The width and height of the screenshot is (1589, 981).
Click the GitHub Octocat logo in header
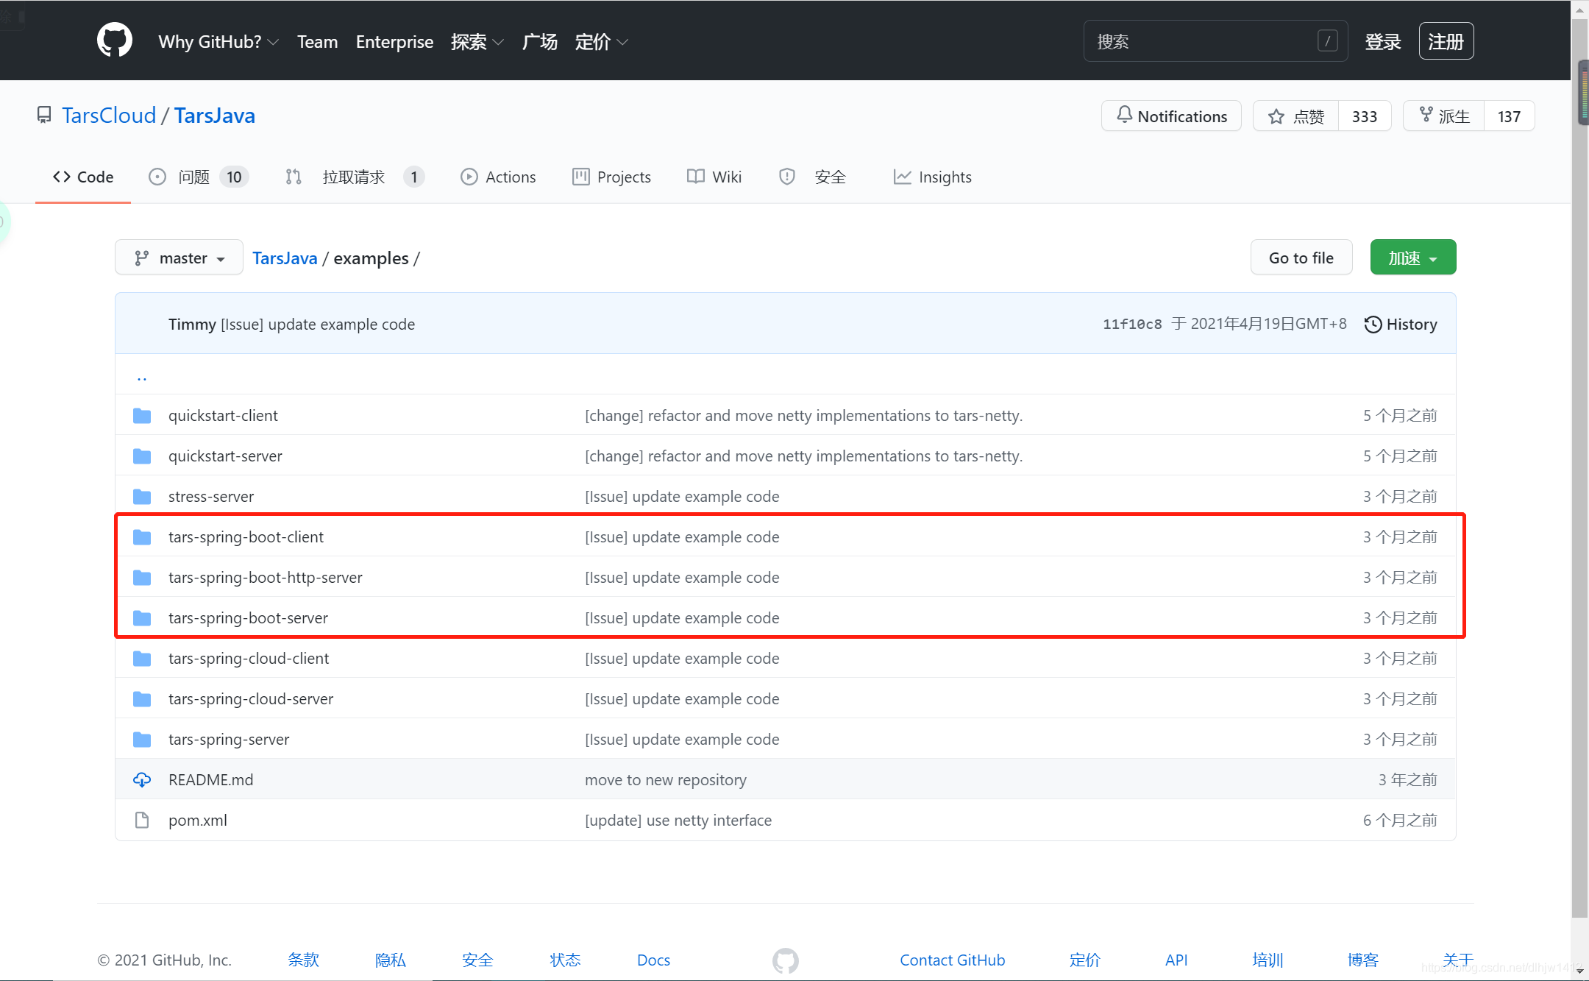point(115,40)
